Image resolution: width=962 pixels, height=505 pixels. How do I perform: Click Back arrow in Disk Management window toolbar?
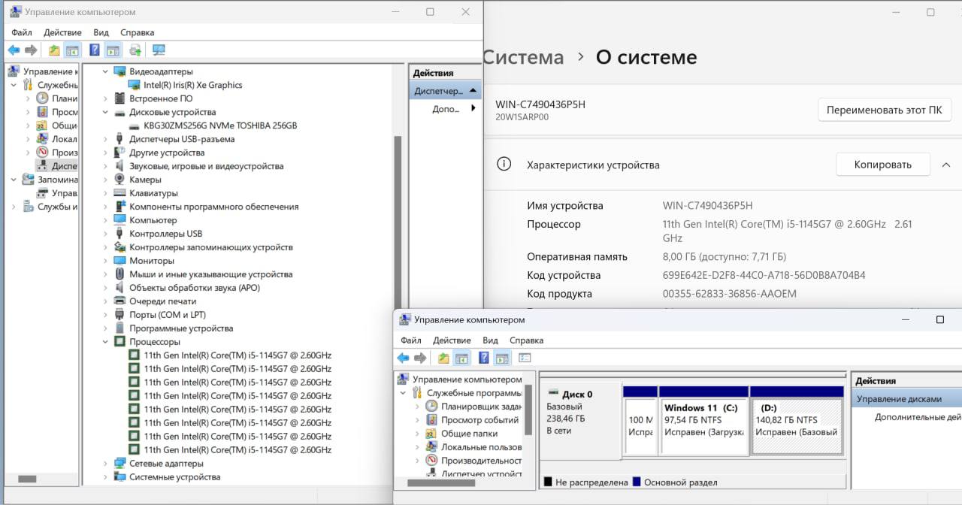(x=404, y=358)
